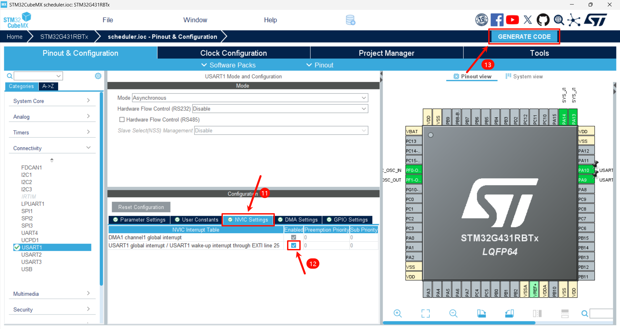
Task: Expand the System Core category
Action: [x=52, y=101]
